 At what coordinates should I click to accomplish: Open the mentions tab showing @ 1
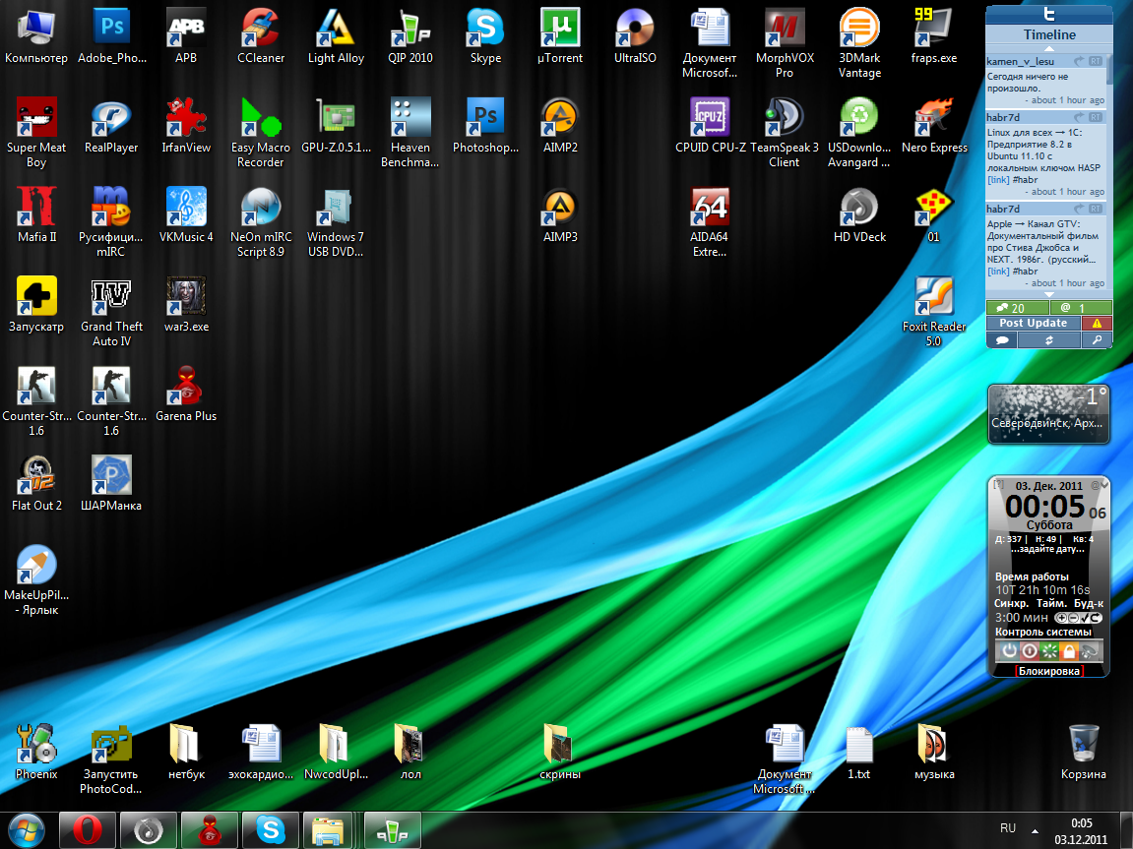pyautogui.click(x=1080, y=308)
